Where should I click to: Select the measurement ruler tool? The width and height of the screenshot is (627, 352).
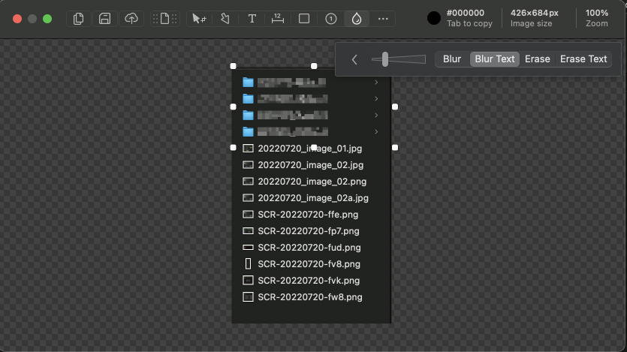click(278, 19)
